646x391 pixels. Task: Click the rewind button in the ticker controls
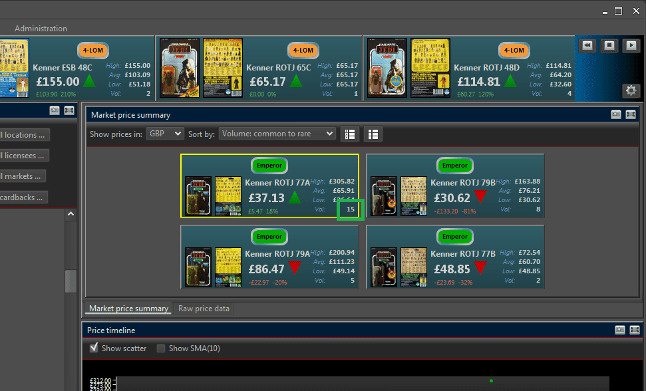click(x=587, y=45)
